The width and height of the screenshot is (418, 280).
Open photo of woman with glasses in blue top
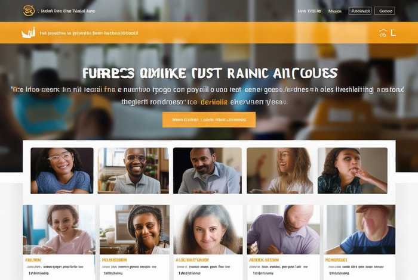(62, 170)
